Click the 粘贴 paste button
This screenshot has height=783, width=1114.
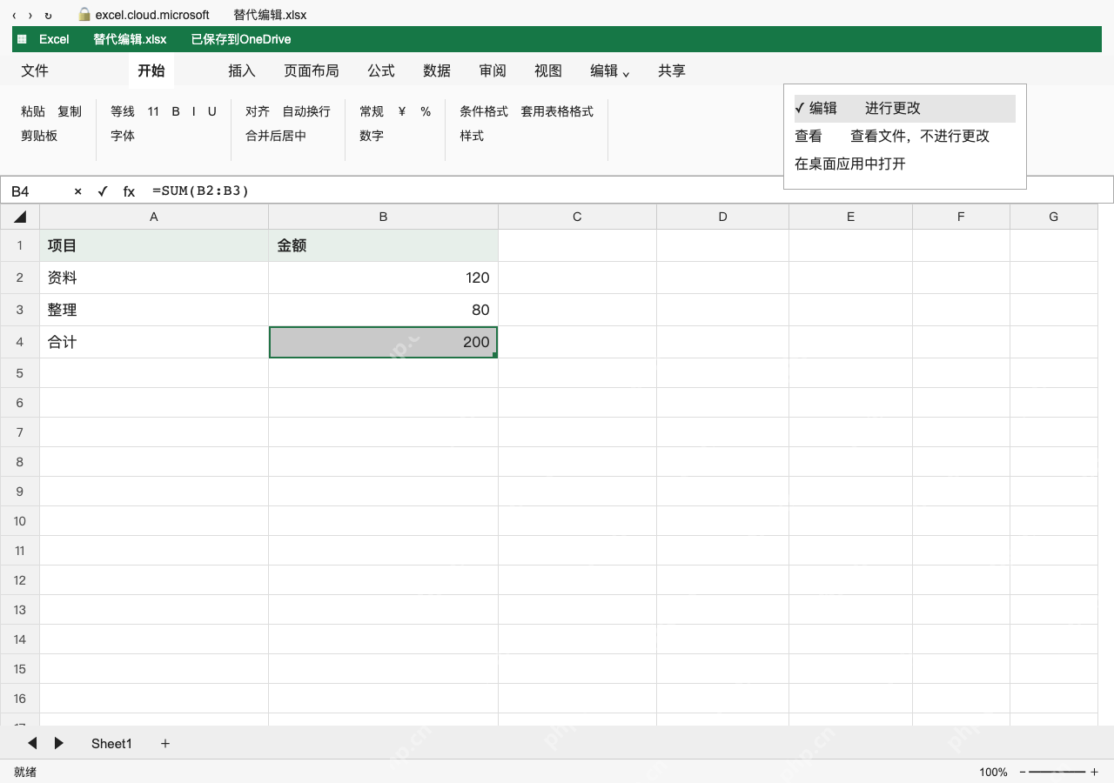point(33,111)
